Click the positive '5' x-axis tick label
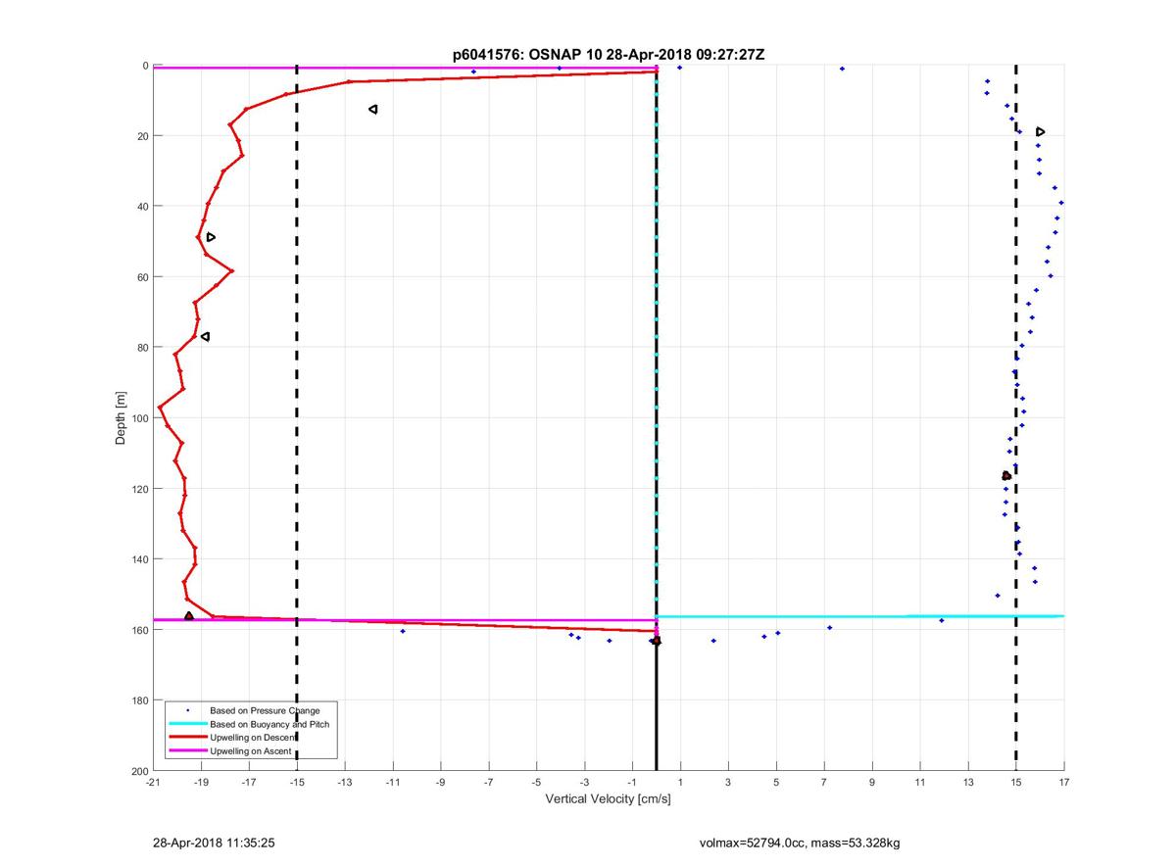This screenshot has height=867, width=1176. pyautogui.click(x=776, y=783)
